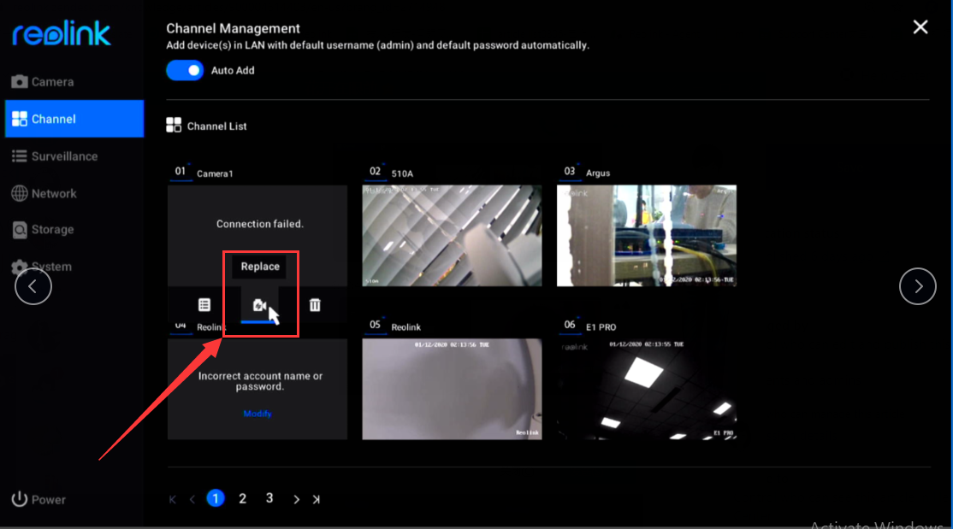Click the Camera1 channel name
This screenshot has height=529, width=953.
pos(215,173)
